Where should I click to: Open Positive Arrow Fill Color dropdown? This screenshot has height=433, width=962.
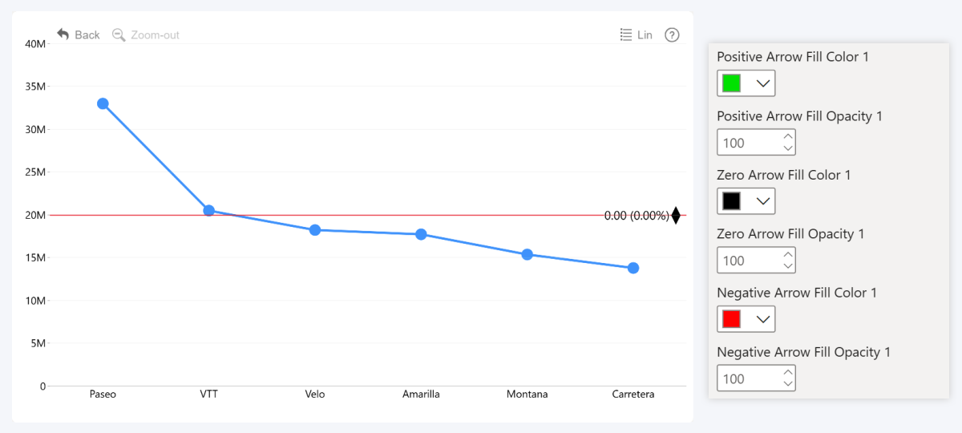point(763,83)
